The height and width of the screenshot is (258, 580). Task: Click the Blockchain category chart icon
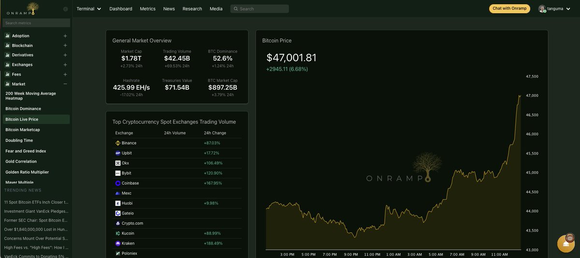[x=8, y=46]
